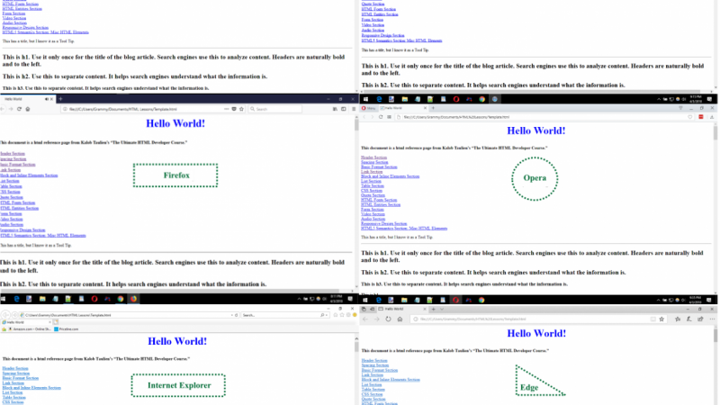Open Spacing Section link in Firefox window

click(x=13, y=159)
